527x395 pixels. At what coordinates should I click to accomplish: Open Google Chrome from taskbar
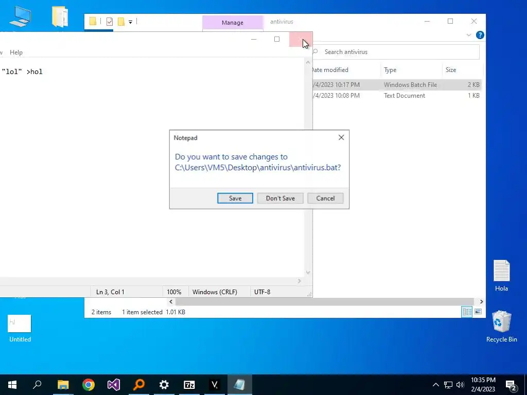tap(89, 385)
